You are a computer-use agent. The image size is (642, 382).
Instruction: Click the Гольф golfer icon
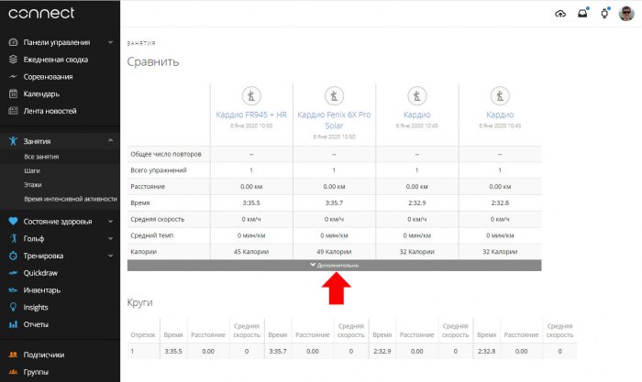pos(13,238)
